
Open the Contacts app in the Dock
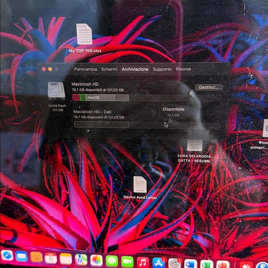pyautogui.click(x=36, y=257)
